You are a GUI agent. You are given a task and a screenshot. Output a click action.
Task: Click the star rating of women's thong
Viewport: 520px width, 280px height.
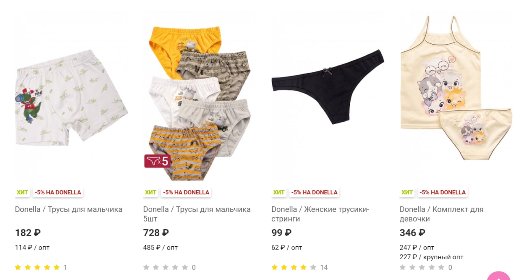click(x=294, y=267)
